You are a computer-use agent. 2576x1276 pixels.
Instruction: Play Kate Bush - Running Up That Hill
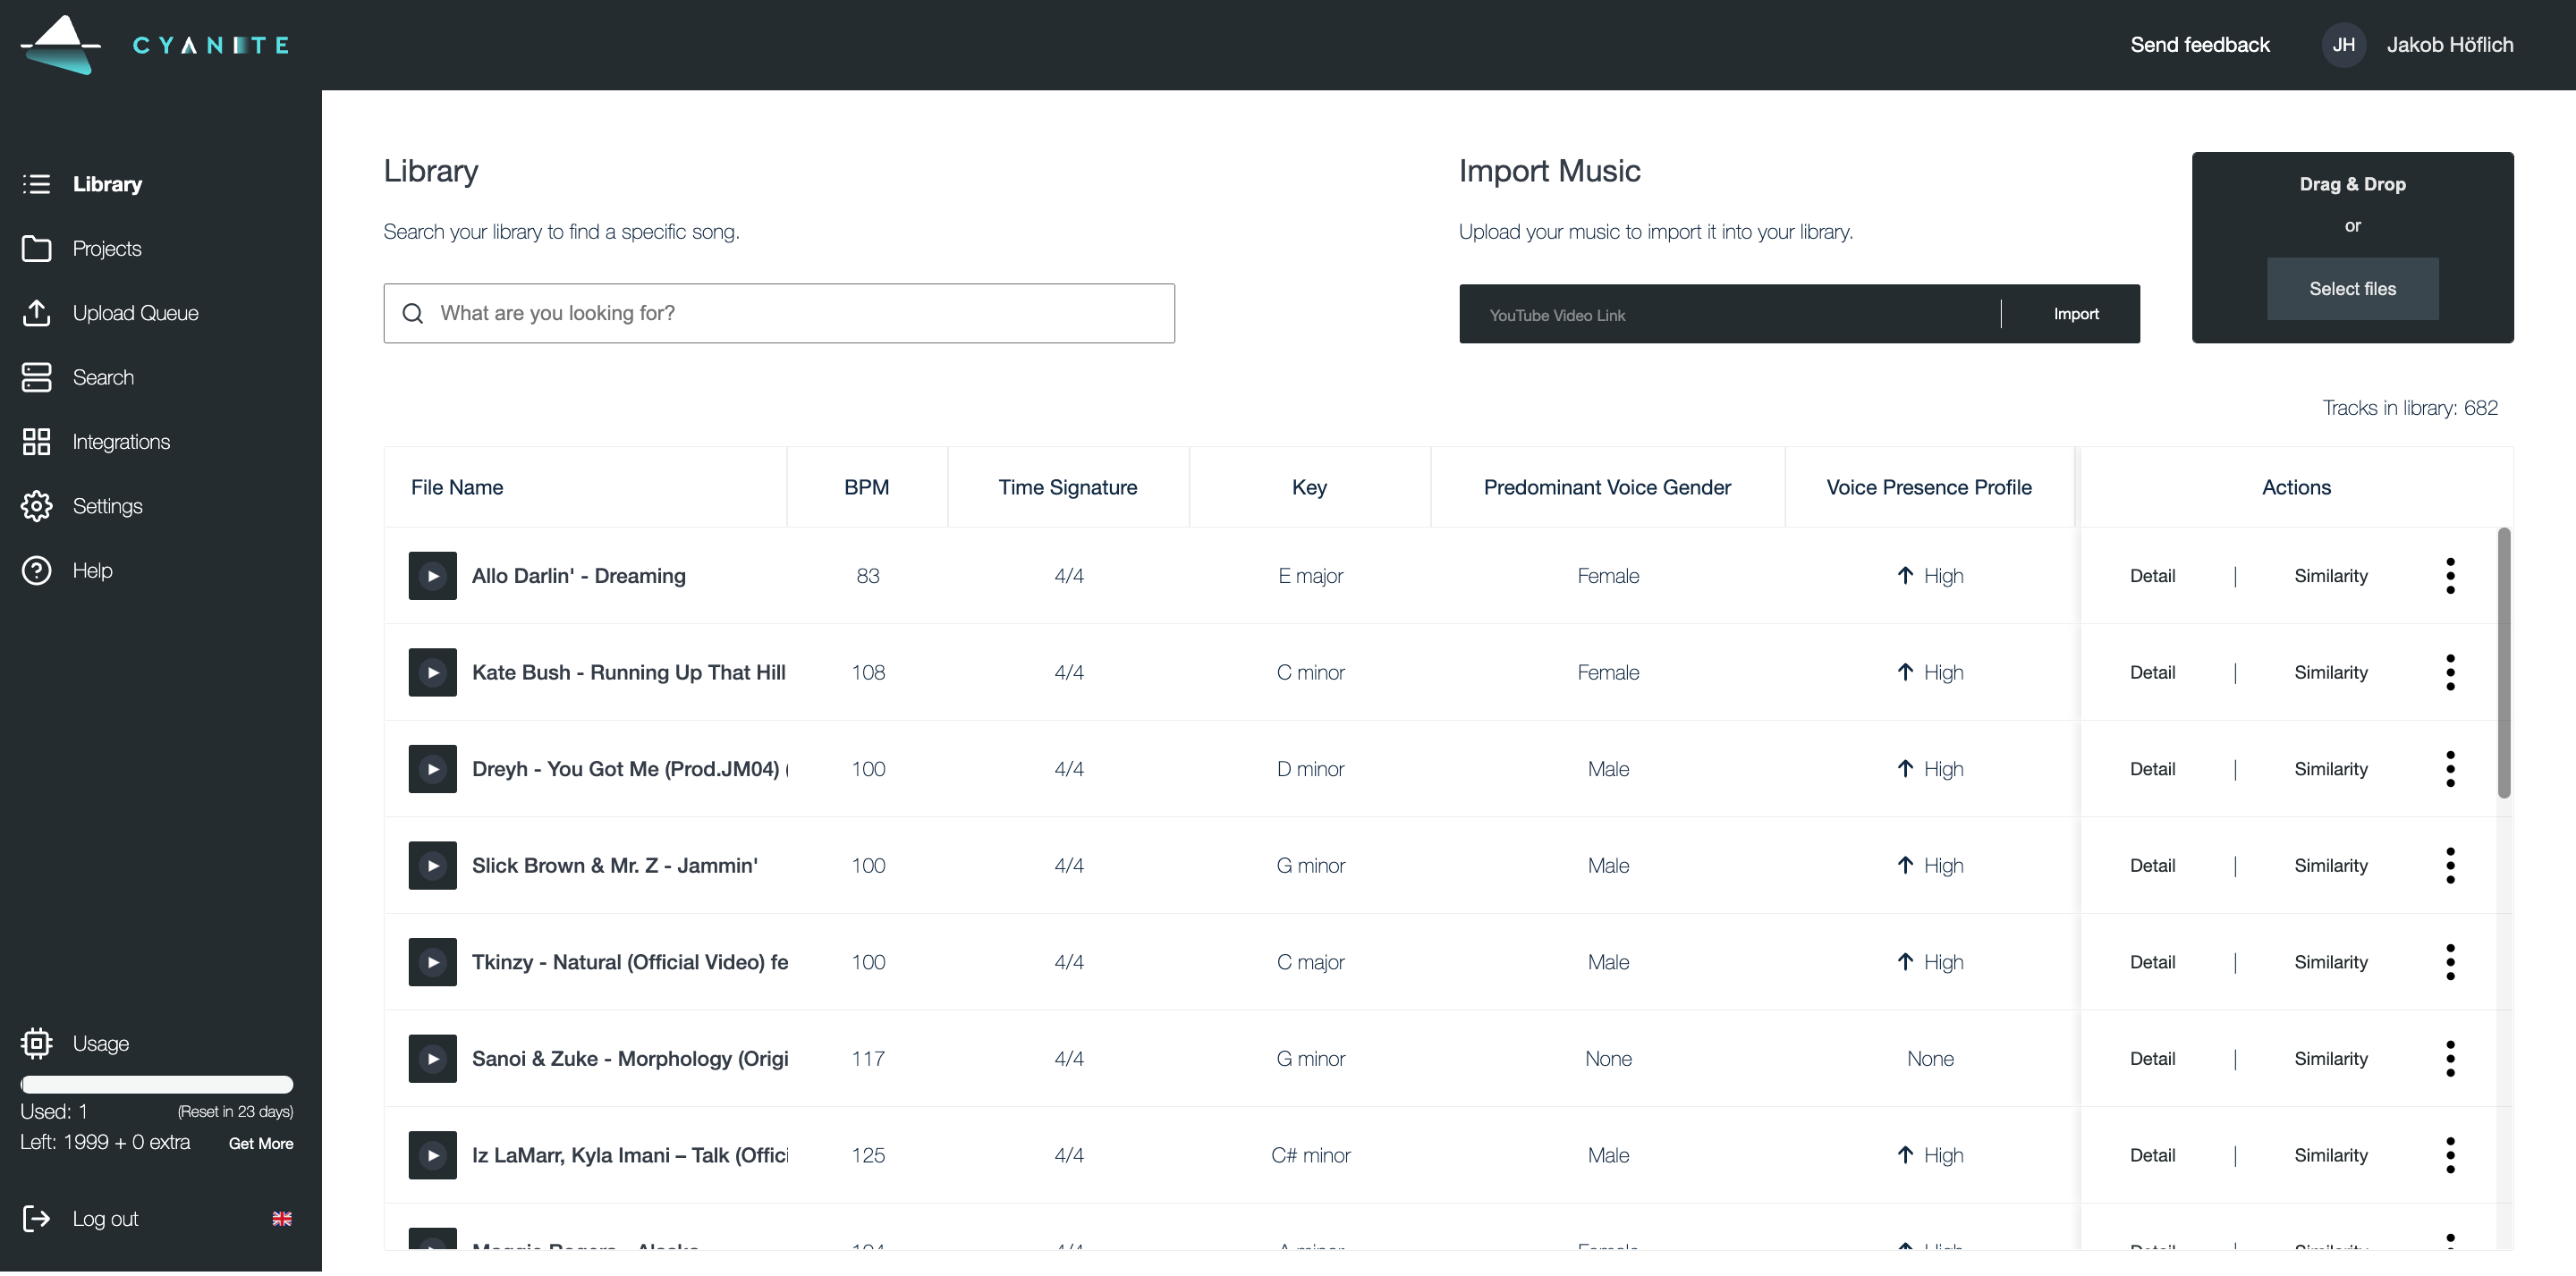click(x=432, y=672)
